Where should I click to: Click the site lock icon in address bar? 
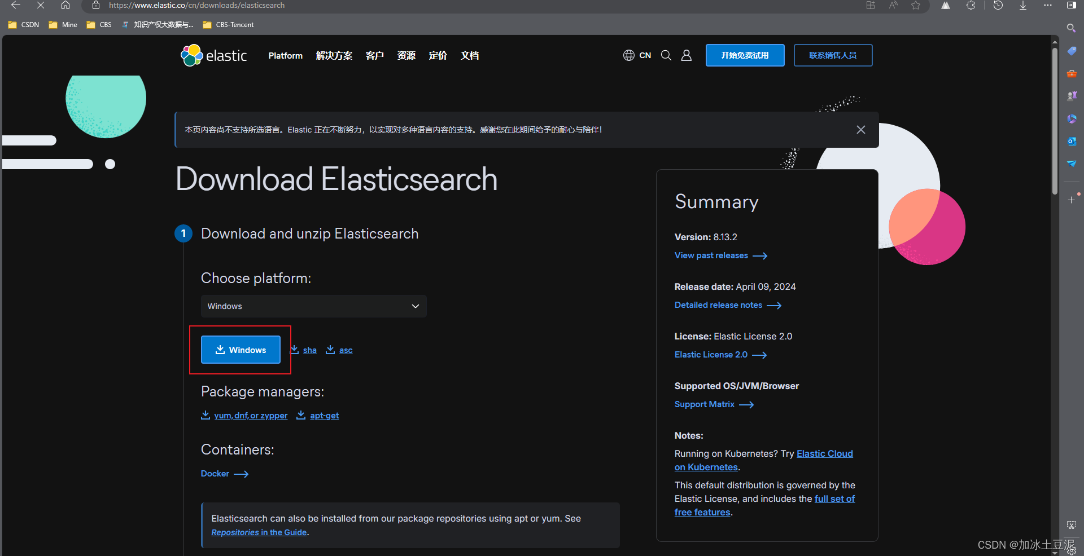(96, 5)
